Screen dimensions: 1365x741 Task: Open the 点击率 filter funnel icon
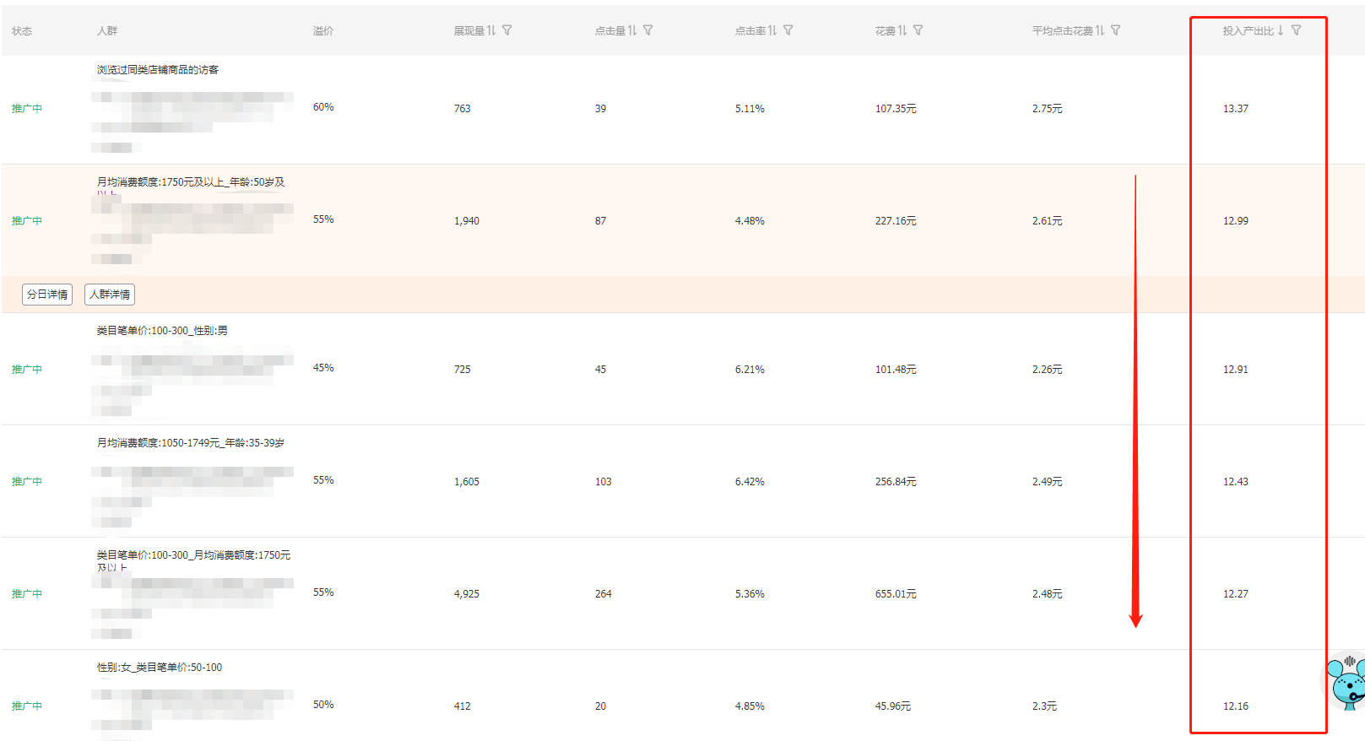click(x=788, y=30)
